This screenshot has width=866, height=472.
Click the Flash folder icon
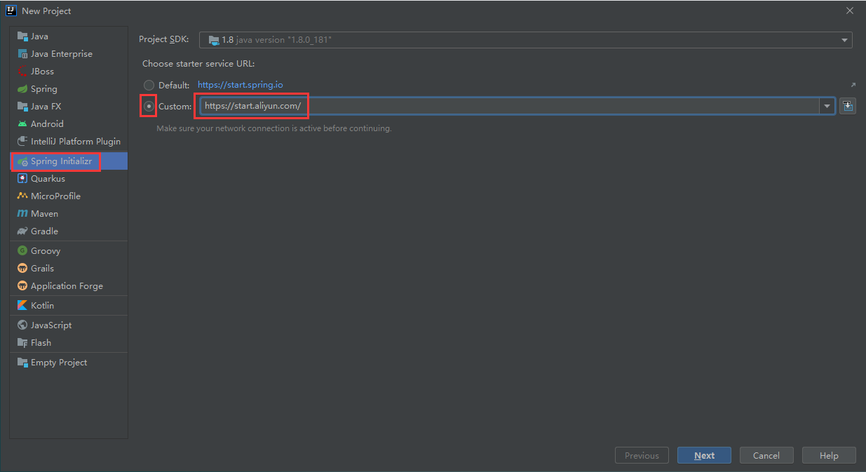(x=22, y=343)
